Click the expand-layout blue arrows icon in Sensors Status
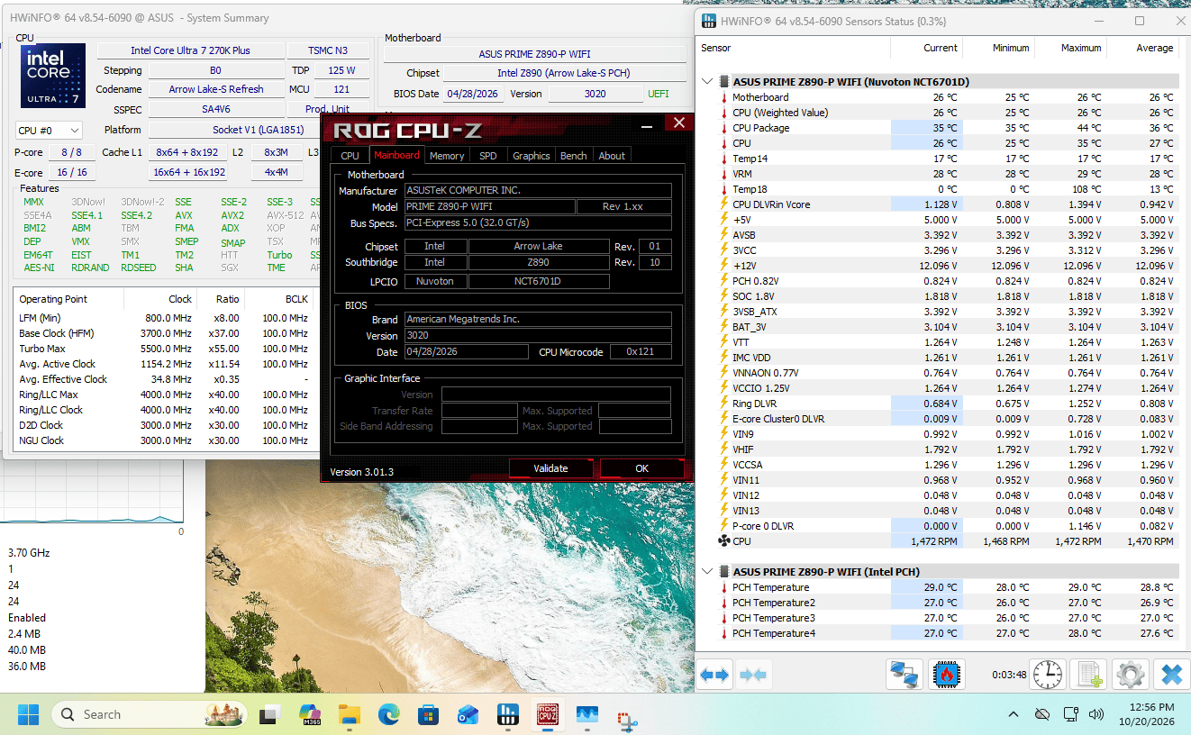Screen dimensions: 1191x735 coord(714,674)
